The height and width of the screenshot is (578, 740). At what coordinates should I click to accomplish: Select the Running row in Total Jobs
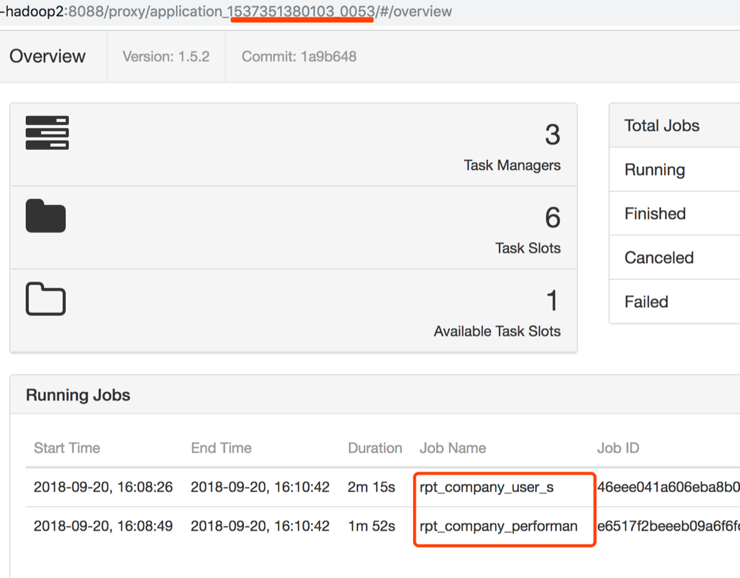[654, 170]
